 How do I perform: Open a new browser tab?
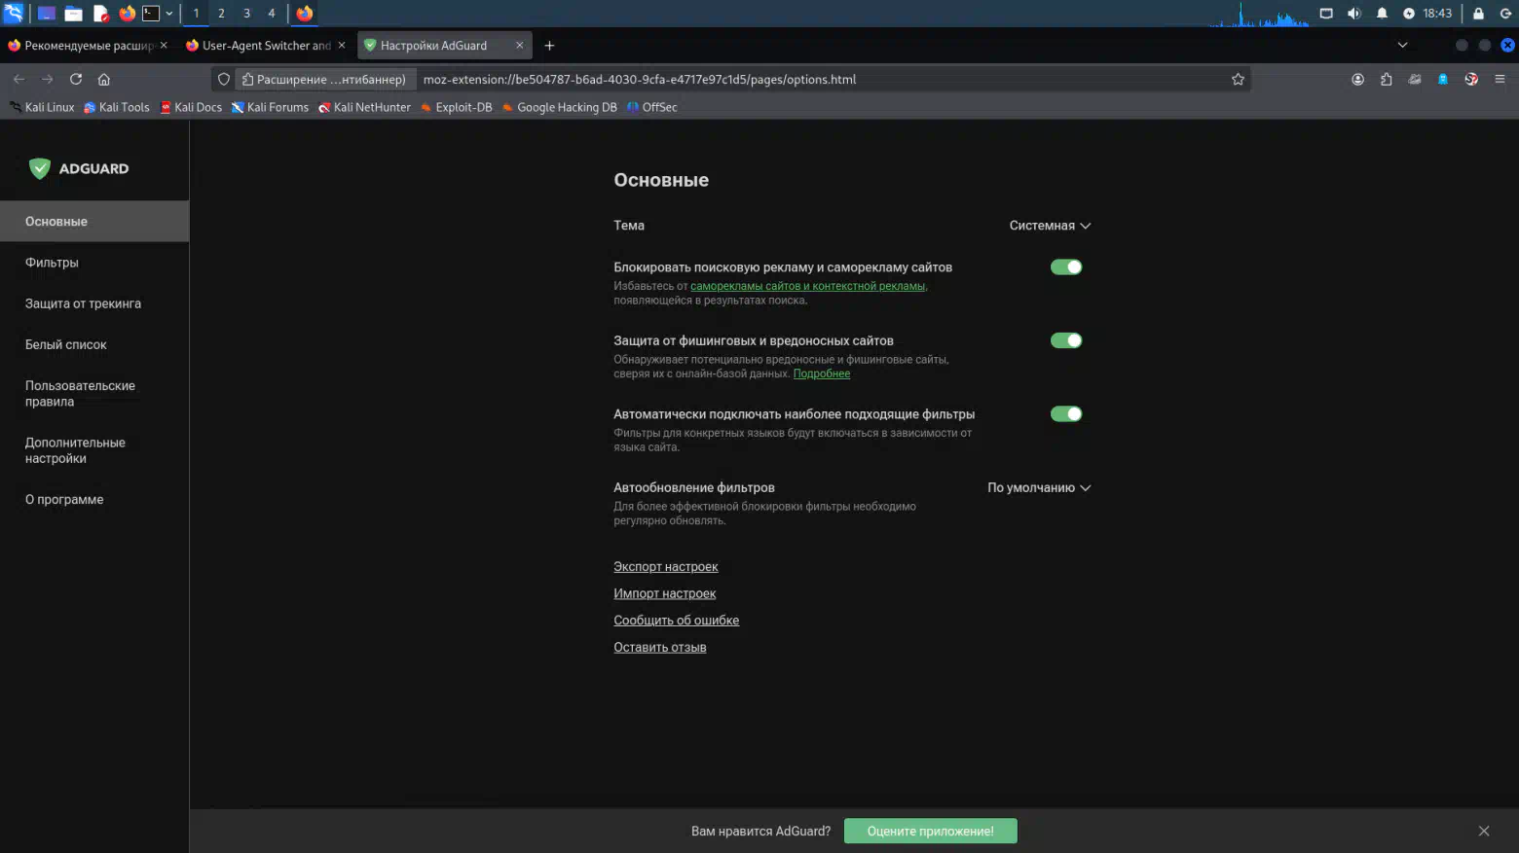[549, 46]
